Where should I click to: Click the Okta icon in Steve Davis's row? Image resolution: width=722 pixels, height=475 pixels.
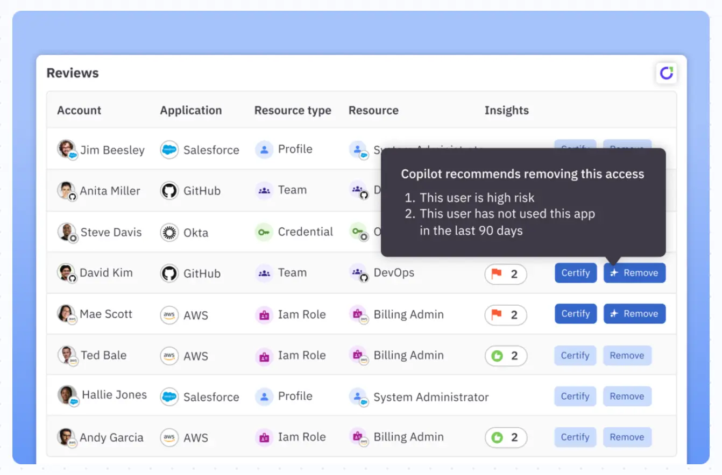point(169,233)
